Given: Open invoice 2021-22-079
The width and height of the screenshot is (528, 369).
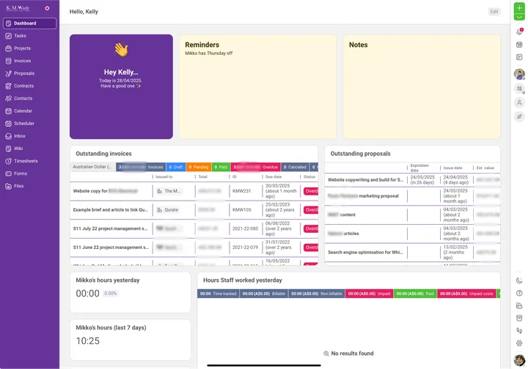Looking at the screenshot, I should pyautogui.click(x=194, y=247).
